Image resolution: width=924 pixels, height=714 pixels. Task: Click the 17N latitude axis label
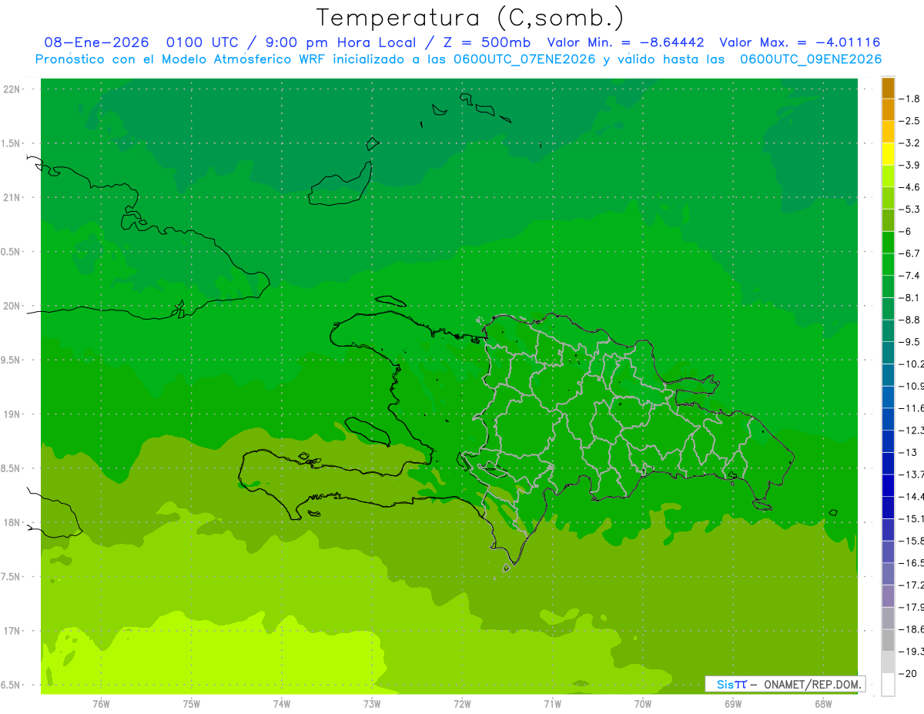[12, 632]
